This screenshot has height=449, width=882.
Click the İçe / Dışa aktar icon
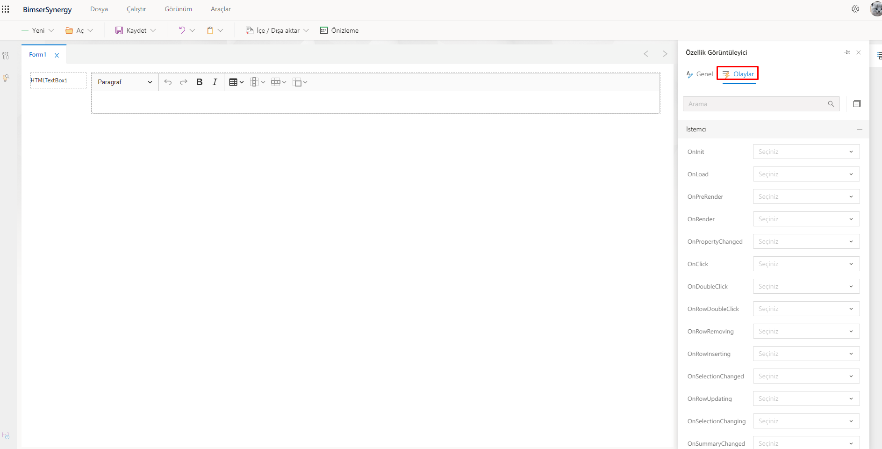(250, 30)
